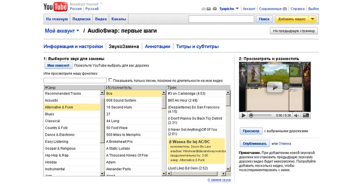This screenshot has height=184, width=362.
Task: Open the inbox envelope icon
Action: pos(209,9)
